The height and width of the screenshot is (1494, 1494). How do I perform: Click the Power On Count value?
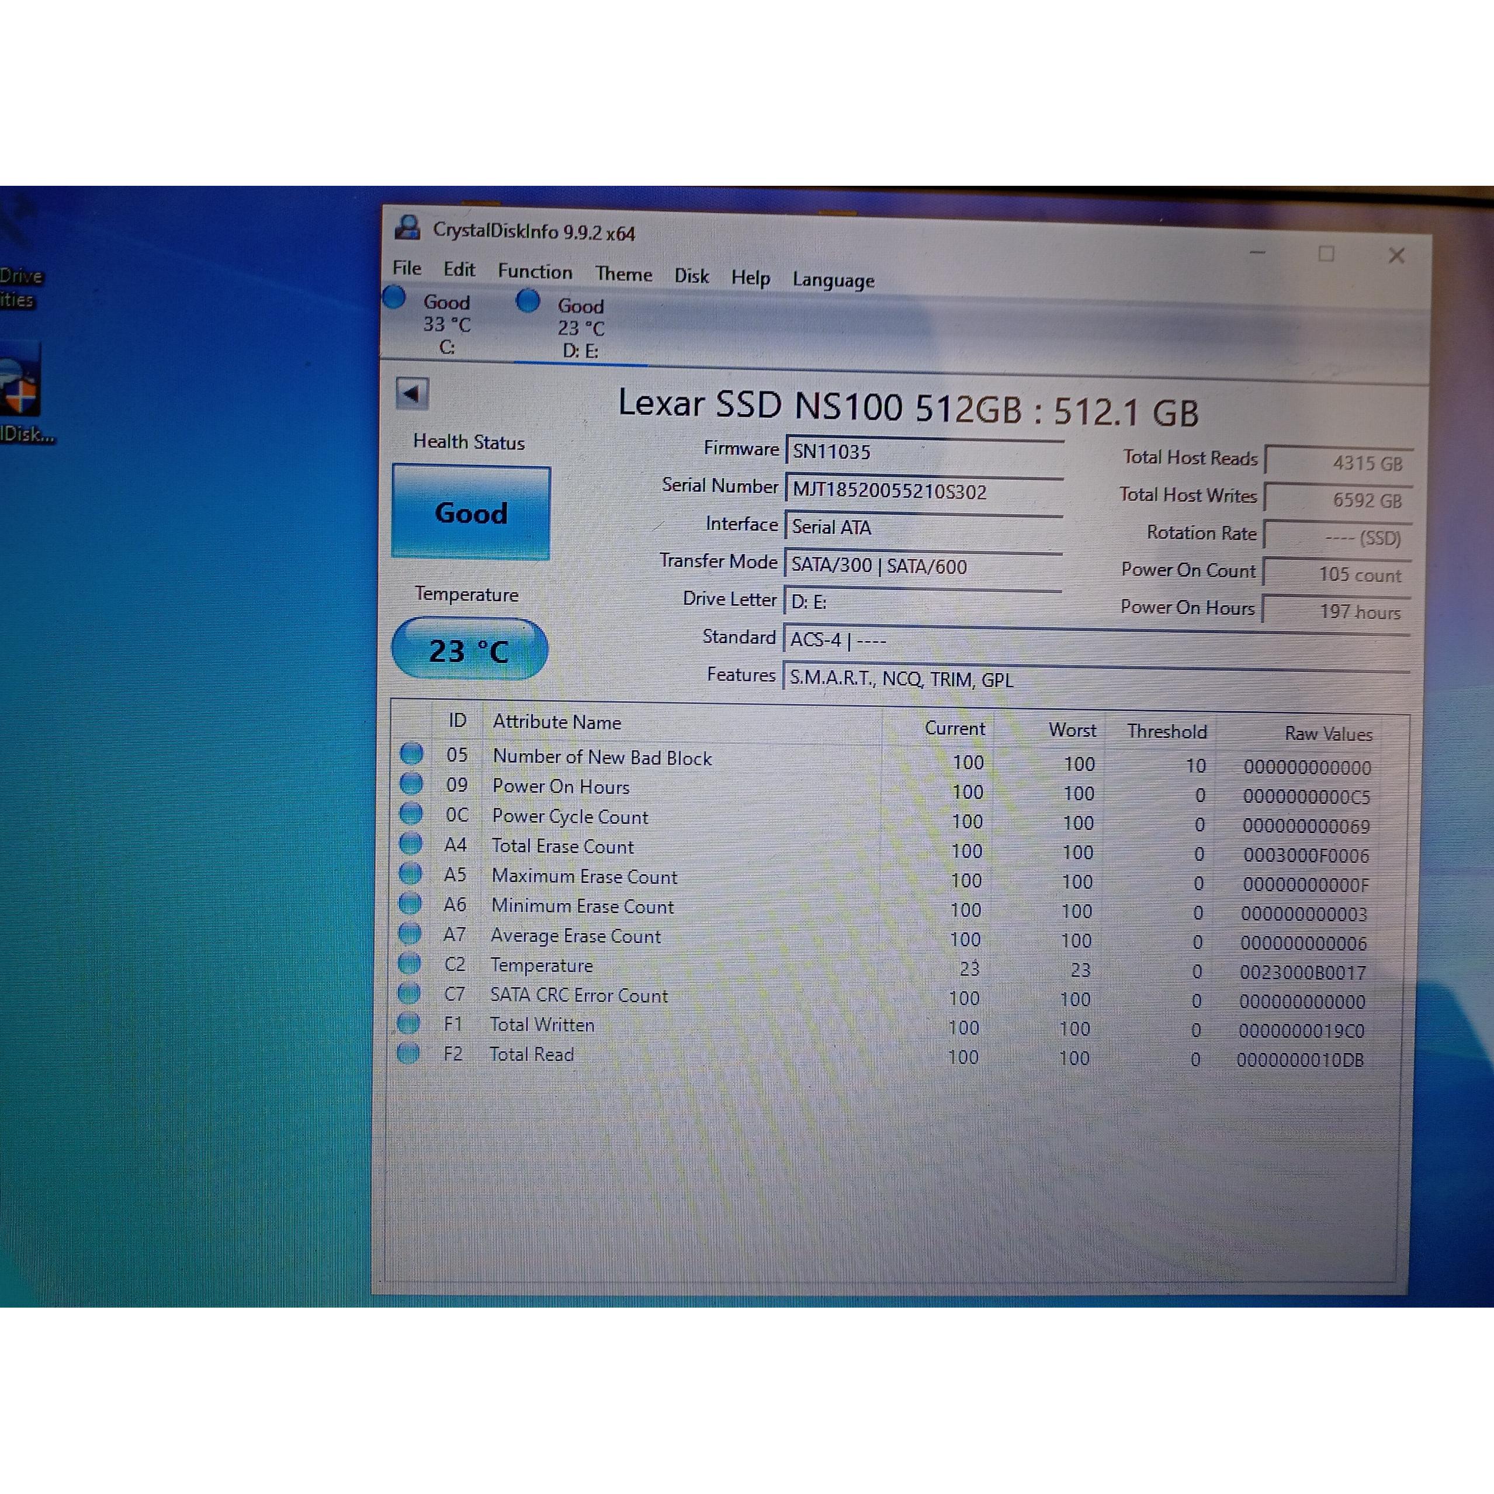point(1337,574)
